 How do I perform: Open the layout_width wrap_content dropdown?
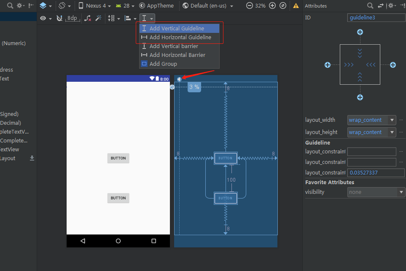(x=371, y=120)
